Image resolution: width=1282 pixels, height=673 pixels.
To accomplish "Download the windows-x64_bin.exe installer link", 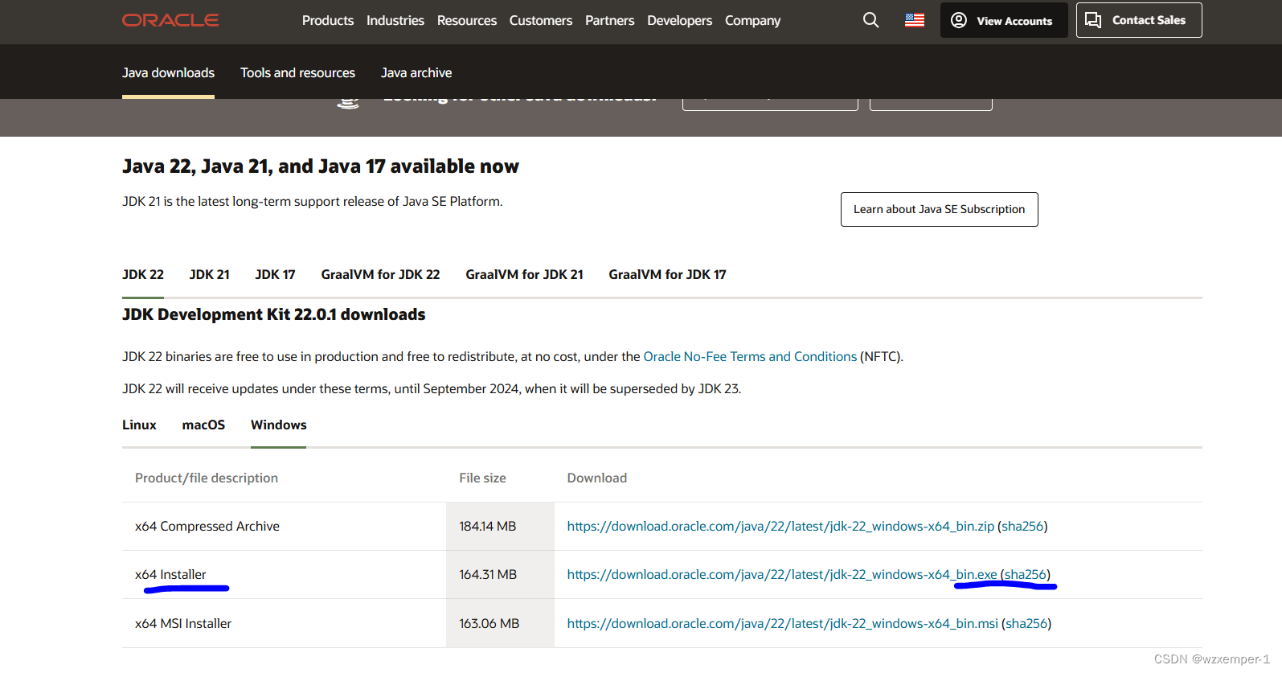I will 782,574.
